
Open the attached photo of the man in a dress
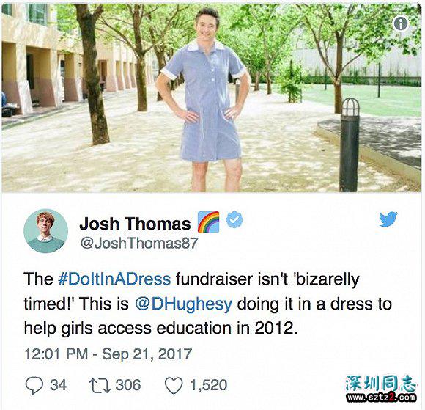coord(211,98)
